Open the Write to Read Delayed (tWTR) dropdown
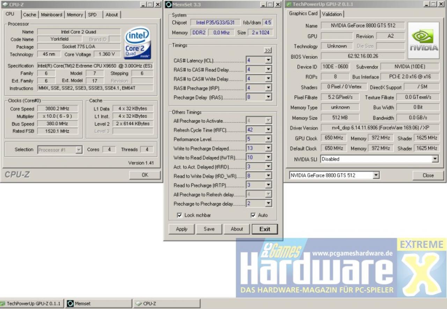The image size is (447, 309). click(x=268, y=157)
